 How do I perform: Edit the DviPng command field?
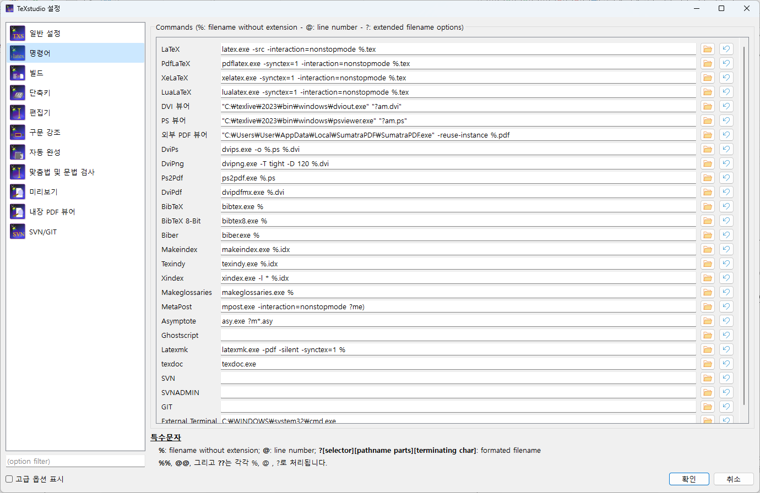pos(458,163)
